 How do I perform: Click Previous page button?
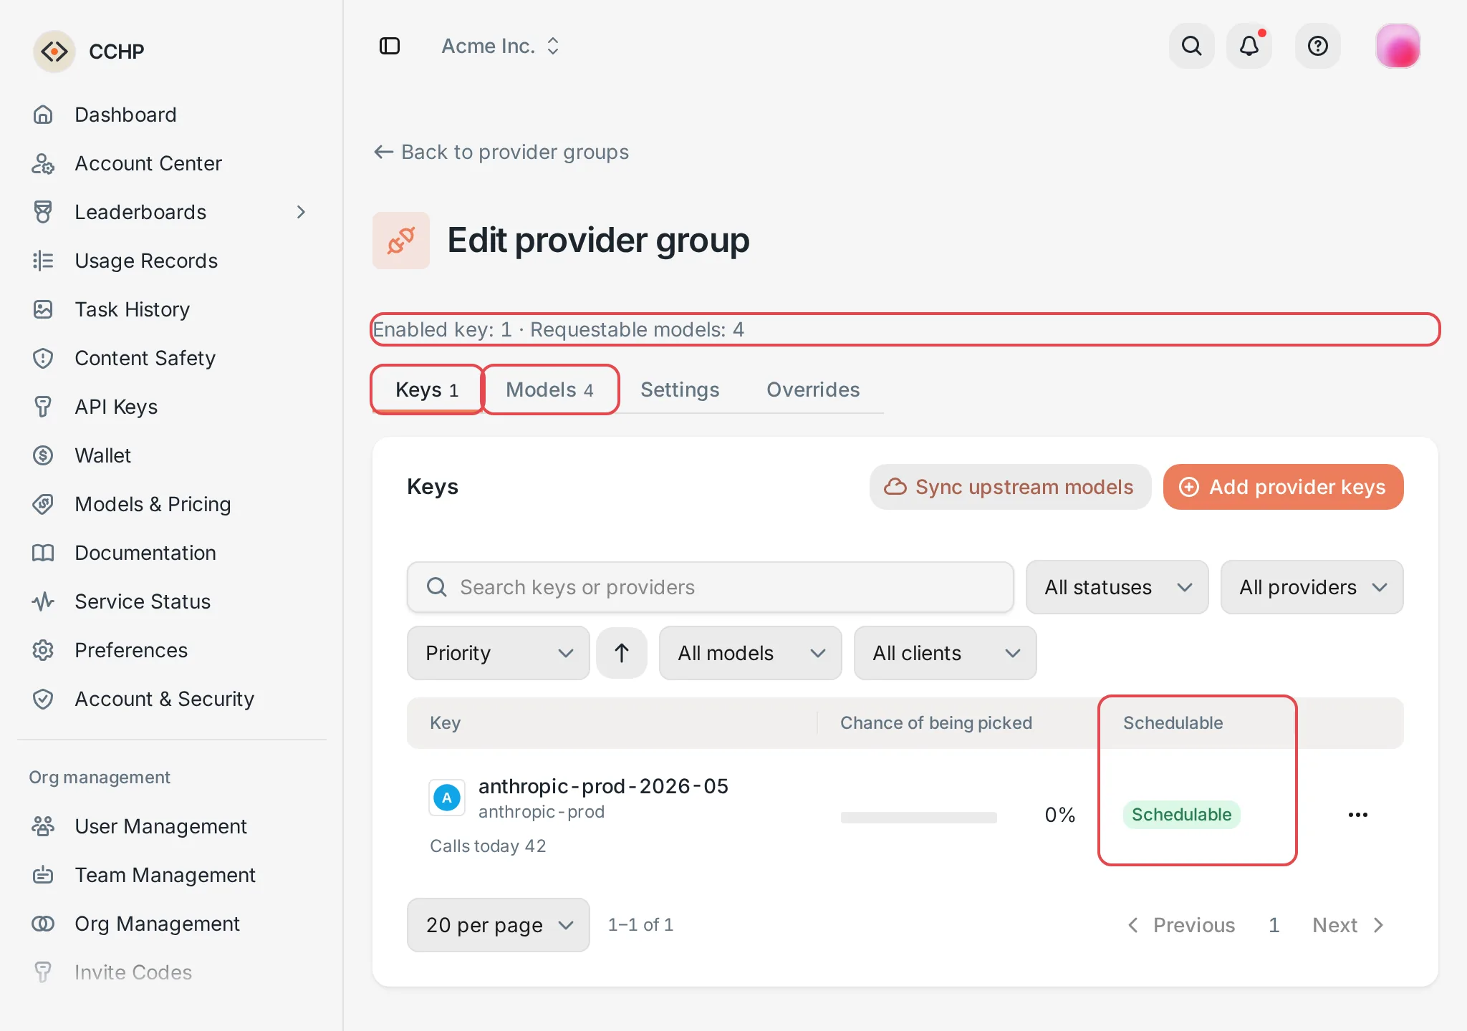[1180, 925]
